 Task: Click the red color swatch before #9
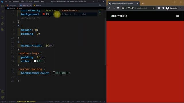pyautogui.click(x=44, y=14)
